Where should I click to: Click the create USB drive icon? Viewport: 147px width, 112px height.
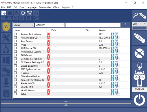coord(139,38)
